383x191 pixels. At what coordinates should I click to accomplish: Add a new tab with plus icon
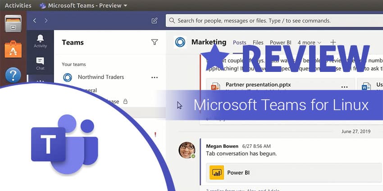pyautogui.click(x=333, y=42)
